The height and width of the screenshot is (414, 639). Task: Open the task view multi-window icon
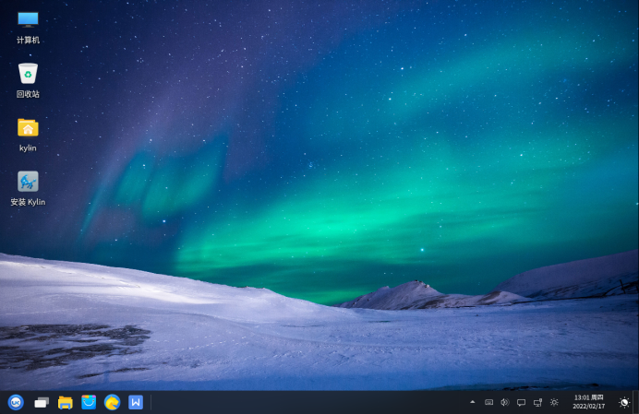point(42,403)
